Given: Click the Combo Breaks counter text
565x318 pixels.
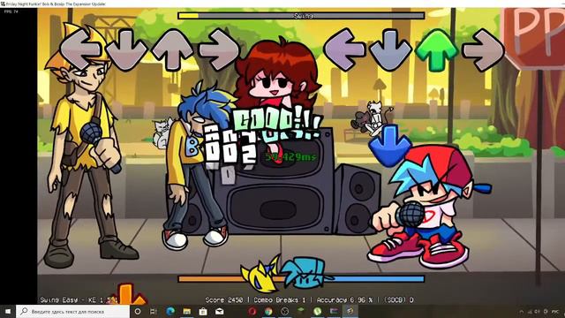Looking at the screenshot, I should point(280,300).
